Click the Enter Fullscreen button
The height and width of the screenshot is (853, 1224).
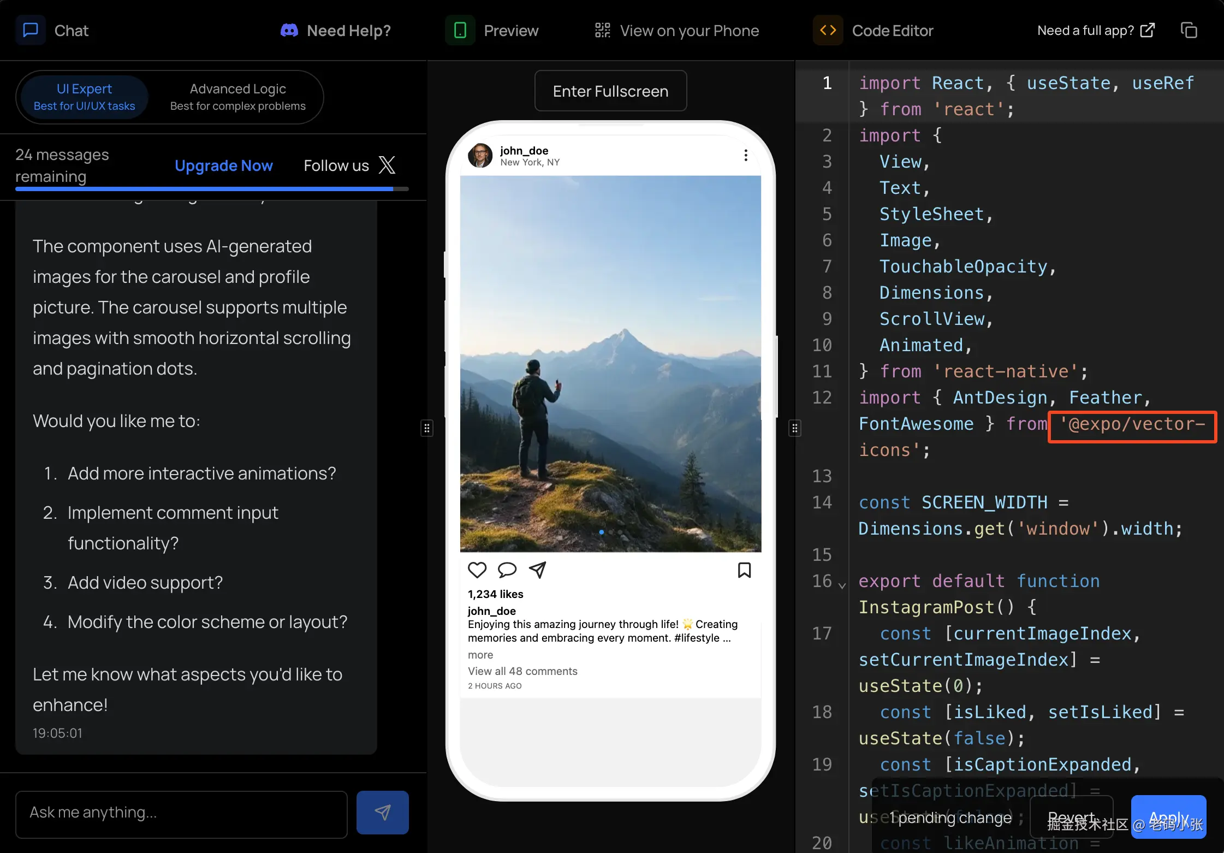(x=610, y=91)
